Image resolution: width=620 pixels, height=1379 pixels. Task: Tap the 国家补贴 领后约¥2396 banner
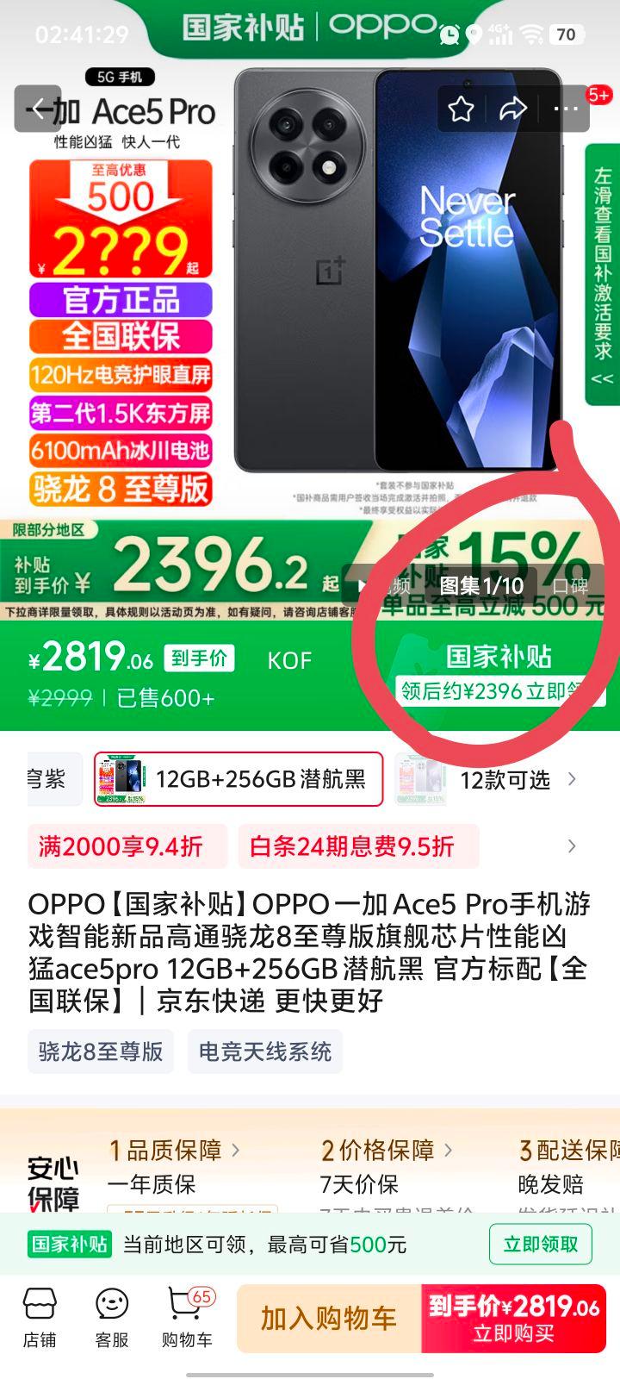[499, 674]
